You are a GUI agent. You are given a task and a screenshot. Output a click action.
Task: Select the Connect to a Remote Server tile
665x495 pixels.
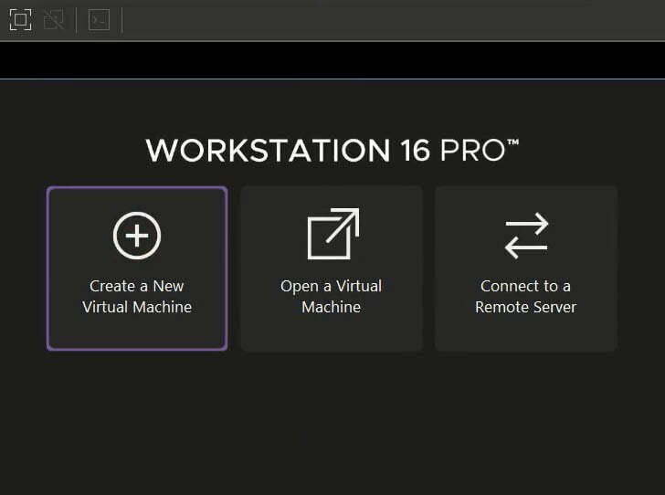pyautogui.click(x=526, y=269)
